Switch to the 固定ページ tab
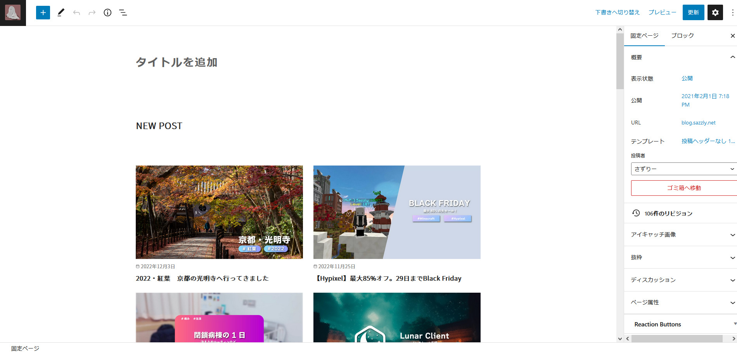The width and height of the screenshot is (737, 352). (x=644, y=36)
